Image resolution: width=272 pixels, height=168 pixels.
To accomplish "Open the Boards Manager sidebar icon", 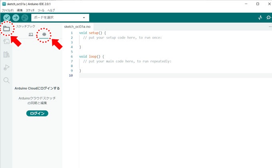I will 6,41.
